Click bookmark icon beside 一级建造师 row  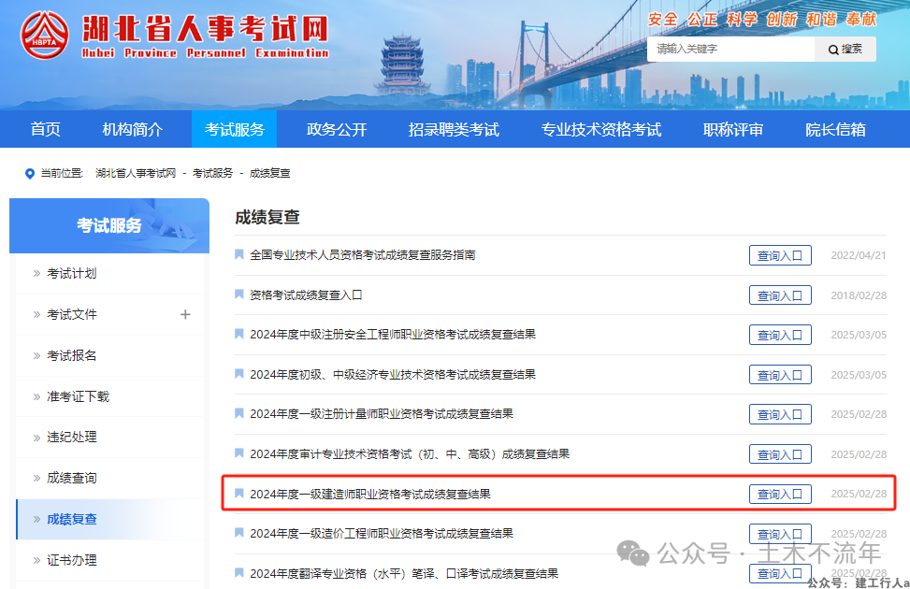(x=238, y=494)
